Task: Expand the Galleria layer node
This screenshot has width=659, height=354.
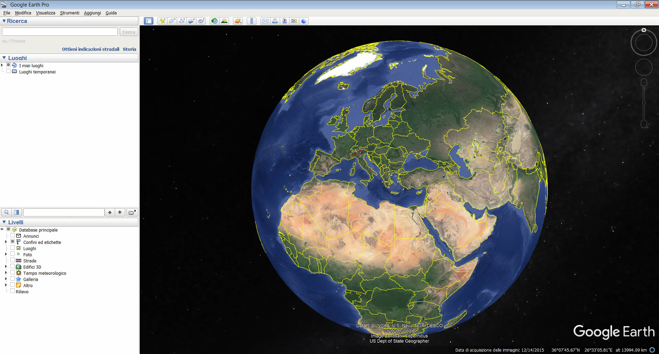Action: tap(6, 279)
